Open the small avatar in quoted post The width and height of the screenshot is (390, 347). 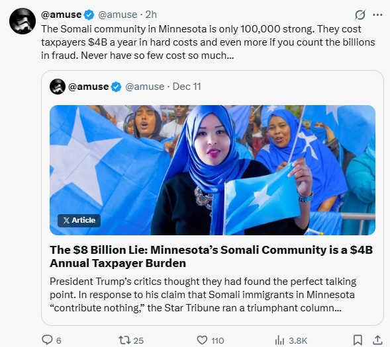coord(58,87)
